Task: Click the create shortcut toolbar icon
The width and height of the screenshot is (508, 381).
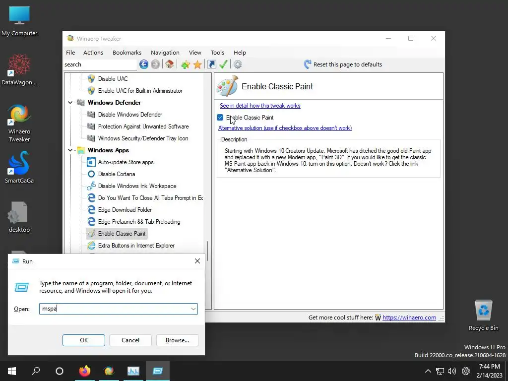Action: 211,64
